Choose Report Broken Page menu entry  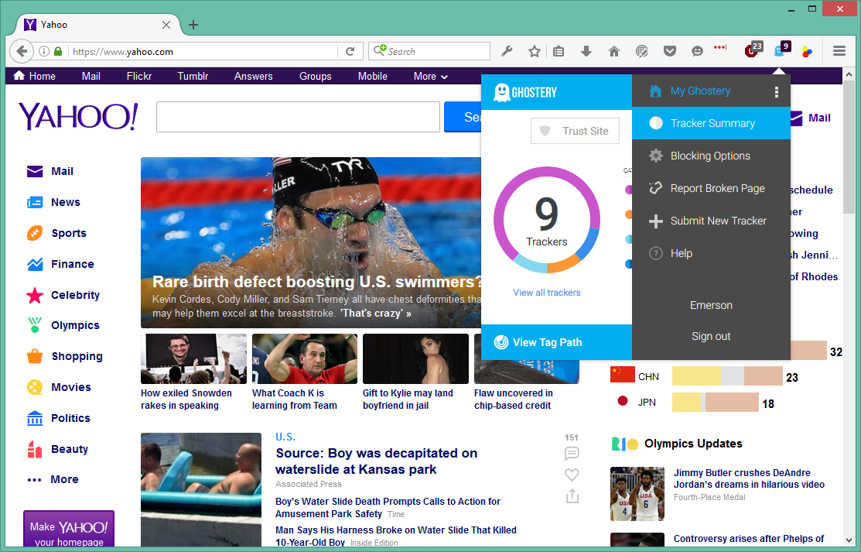pyautogui.click(x=717, y=188)
